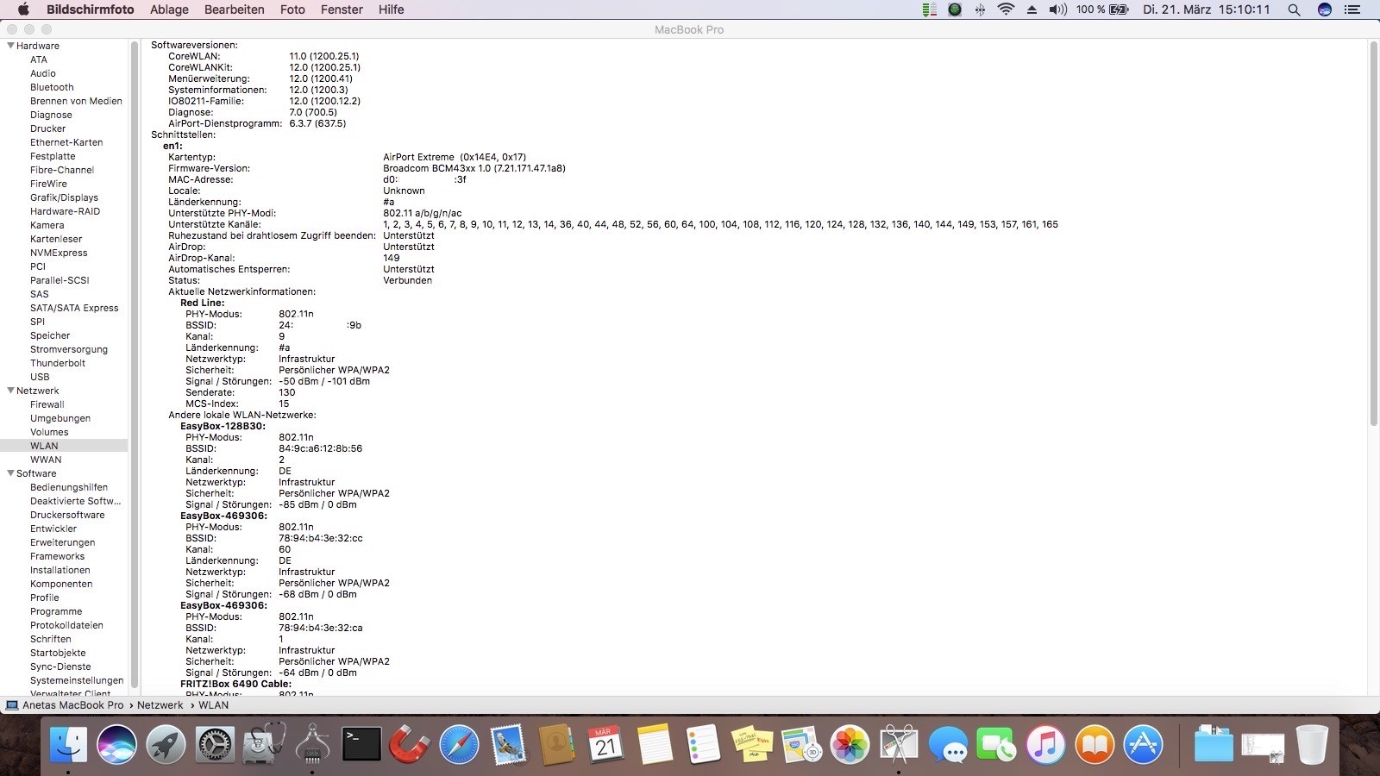Open the Ablage menu
The width and height of the screenshot is (1380, 776).
[x=169, y=9]
